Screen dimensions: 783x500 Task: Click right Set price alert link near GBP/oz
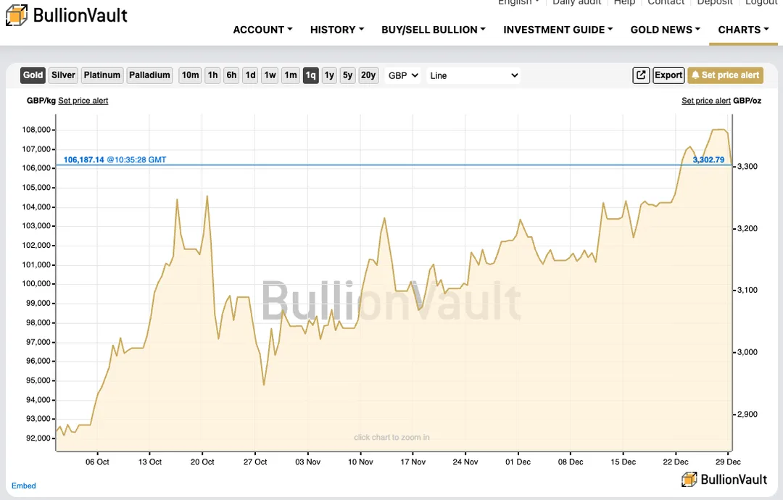click(706, 101)
